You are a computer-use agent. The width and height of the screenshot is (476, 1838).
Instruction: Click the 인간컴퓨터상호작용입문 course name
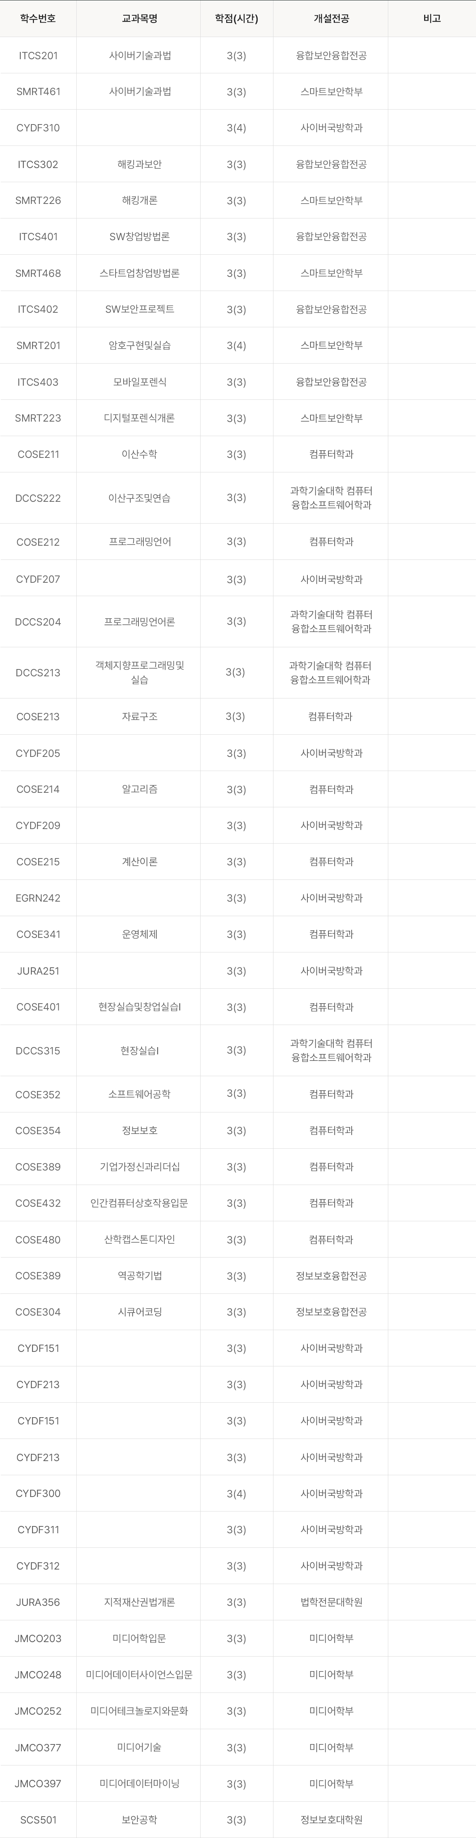click(140, 1203)
